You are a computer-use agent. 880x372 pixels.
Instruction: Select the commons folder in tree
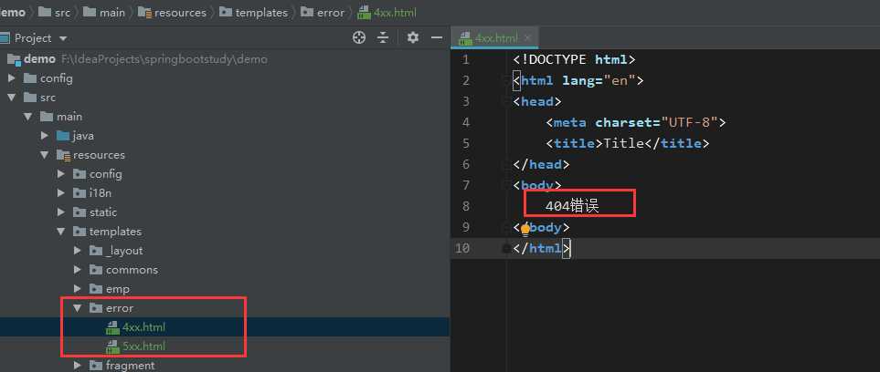tap(132, 270)
